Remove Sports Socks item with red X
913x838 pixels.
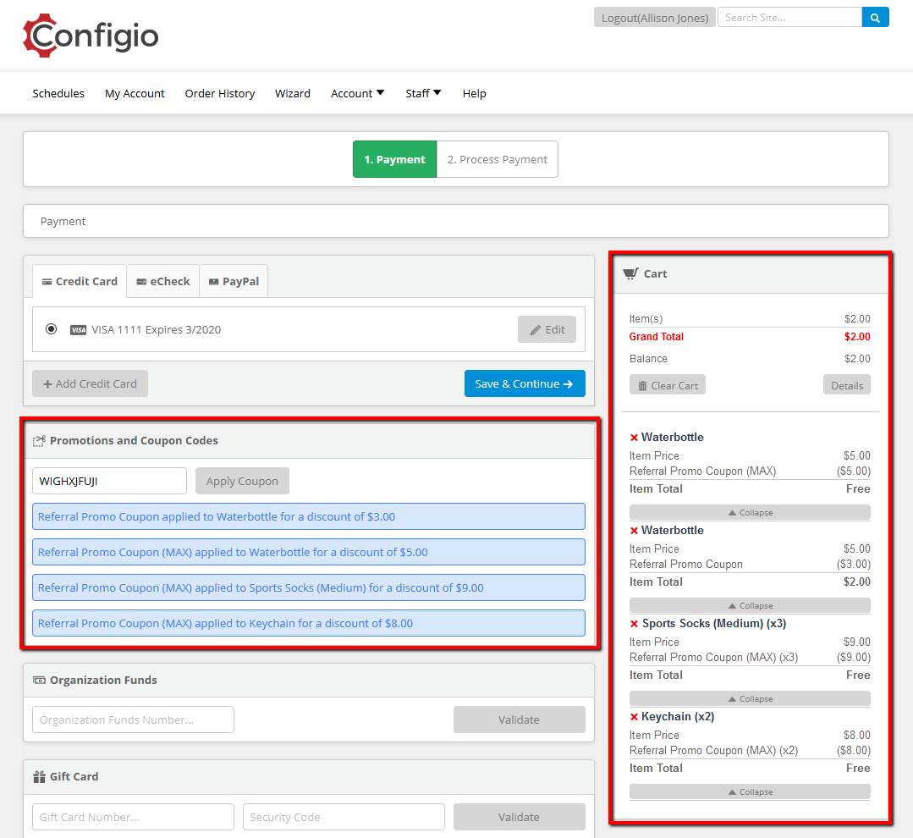click(634, 624)
